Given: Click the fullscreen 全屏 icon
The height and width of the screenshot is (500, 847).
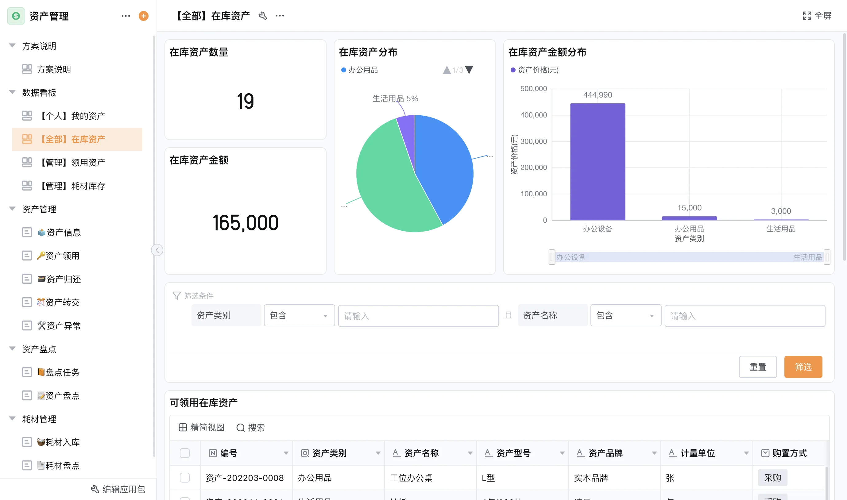Looking at the screenshot, I should 807,16.
